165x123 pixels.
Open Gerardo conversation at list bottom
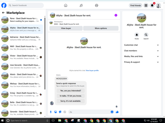click(22, 113)
